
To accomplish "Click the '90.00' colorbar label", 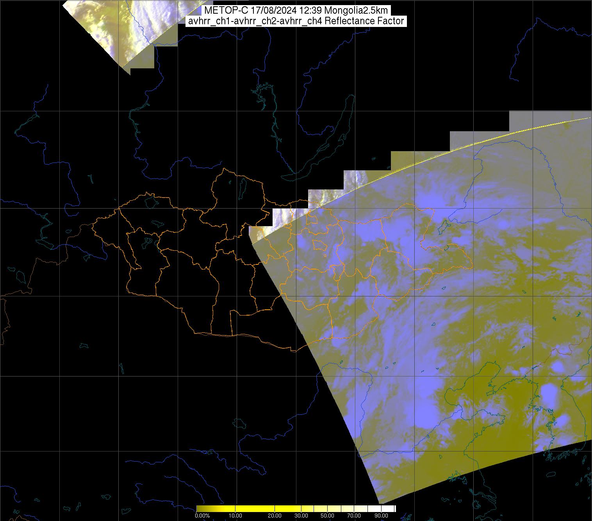I will pyautogui.click(x=382, y=516).
